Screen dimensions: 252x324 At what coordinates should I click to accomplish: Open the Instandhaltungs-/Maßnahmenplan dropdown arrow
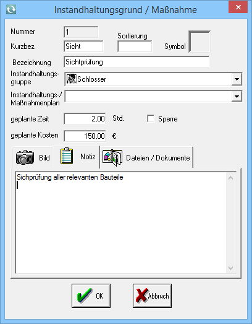(237, 96)
